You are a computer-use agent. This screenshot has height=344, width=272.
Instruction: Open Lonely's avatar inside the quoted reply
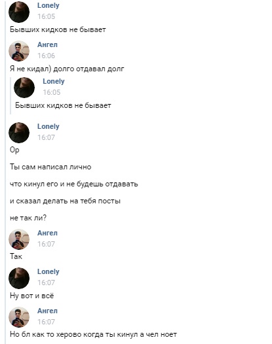pyautogui.click(x=24, y=88)
